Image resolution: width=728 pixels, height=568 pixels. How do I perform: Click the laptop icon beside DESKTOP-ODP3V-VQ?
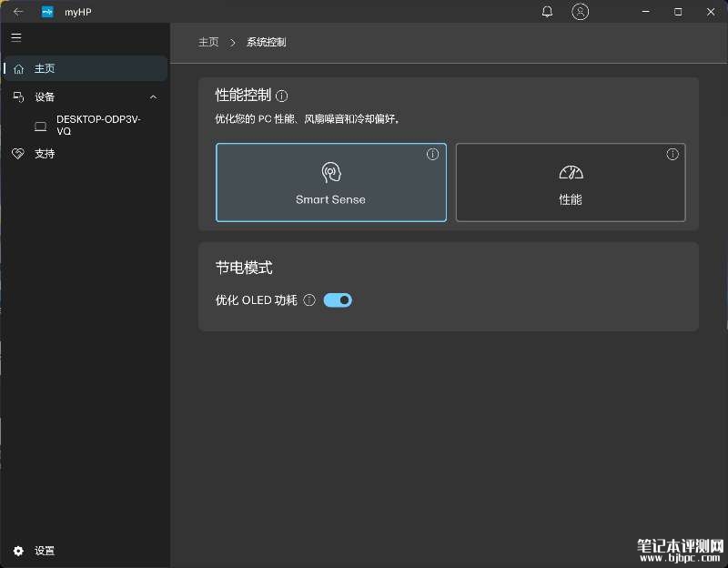(41, 127)
